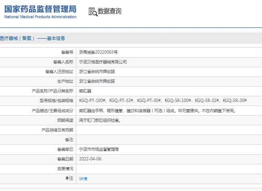Click the 备案人名称 label
The width and height of the screenshot is (262, 191).
pos(63,62)
